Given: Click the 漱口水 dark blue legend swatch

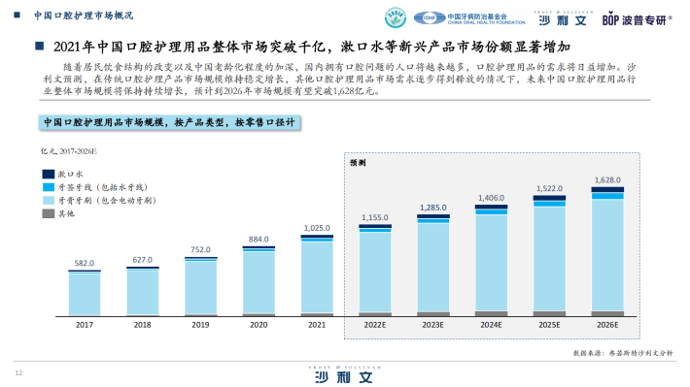Looking at the screenshot, I should (49, 174).
